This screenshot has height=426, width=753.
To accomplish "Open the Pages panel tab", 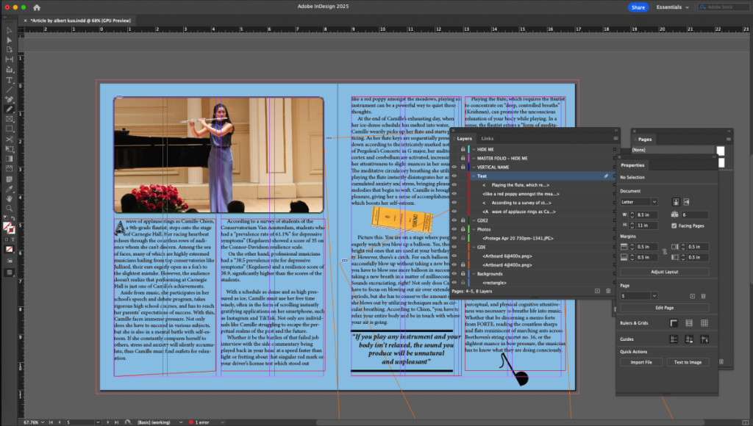I will tap(645, 139).
